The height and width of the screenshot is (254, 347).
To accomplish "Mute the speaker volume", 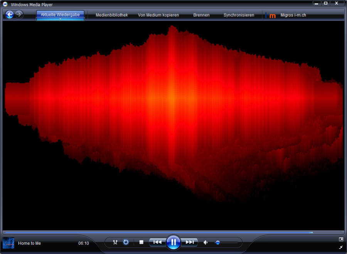I will [x=206, y=242].
